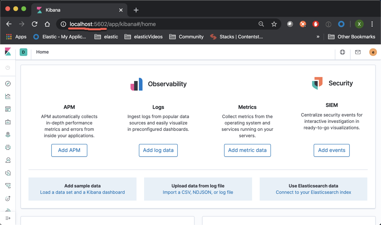
Task: Click the Add events button
Action: [x=332, y=150]
